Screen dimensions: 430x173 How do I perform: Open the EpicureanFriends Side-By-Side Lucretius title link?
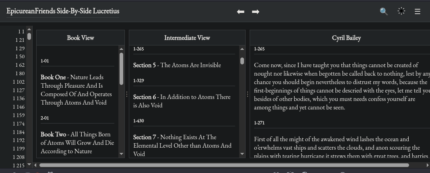(x=63, y=11)
